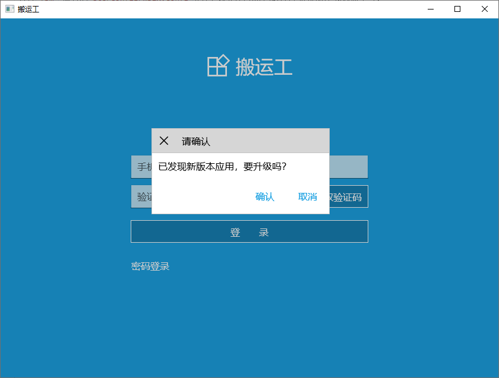
Task: Open the 密码登录 password login link
Action: coord(150,266)
